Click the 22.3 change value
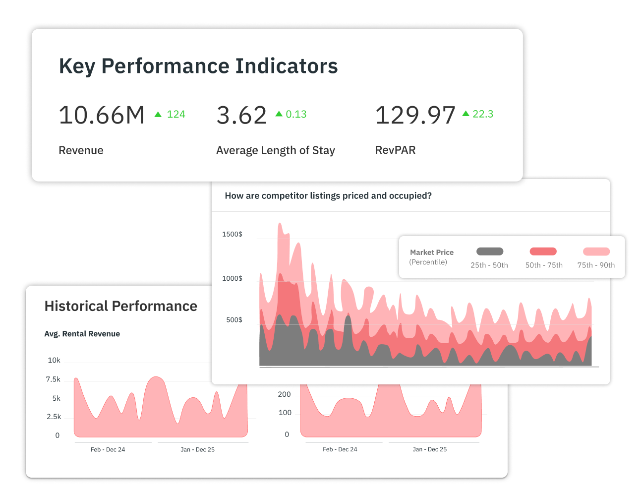Screen dimensions: 642x496 click(483, 114)
